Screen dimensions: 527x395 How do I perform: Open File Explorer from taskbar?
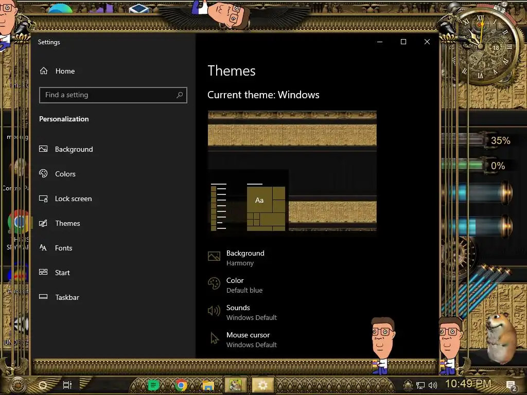coord(208,386)
